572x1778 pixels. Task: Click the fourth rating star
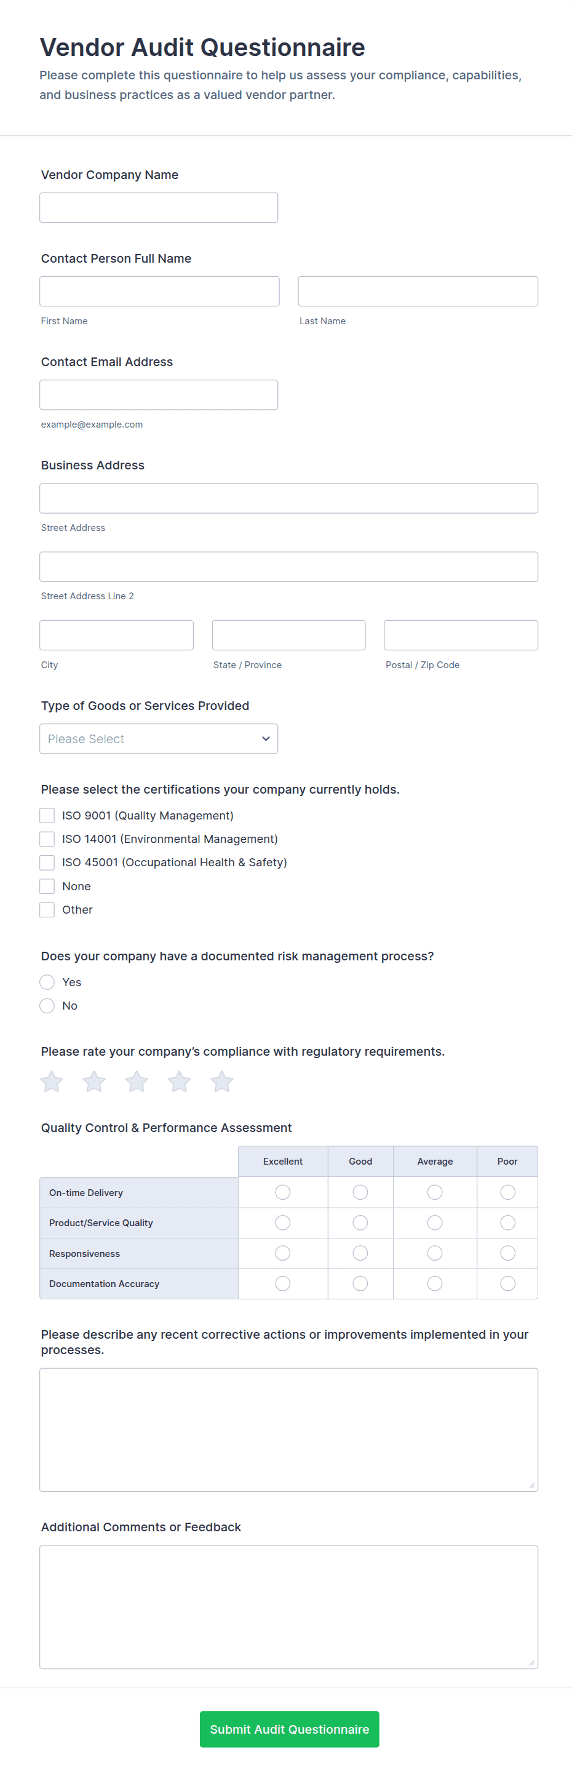click(x=180, y=1082)
